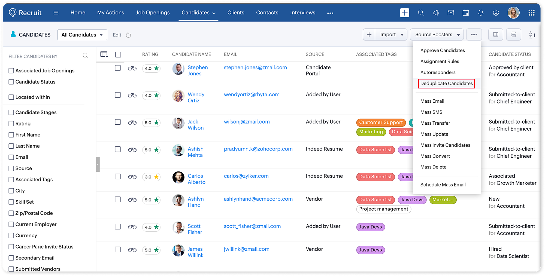Select Mass Email menu option
This screenshot has height=276, width=545.
point(432,101)
